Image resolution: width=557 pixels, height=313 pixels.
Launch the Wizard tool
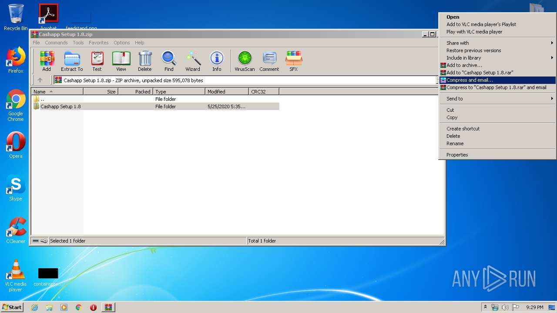pos(193,61)
